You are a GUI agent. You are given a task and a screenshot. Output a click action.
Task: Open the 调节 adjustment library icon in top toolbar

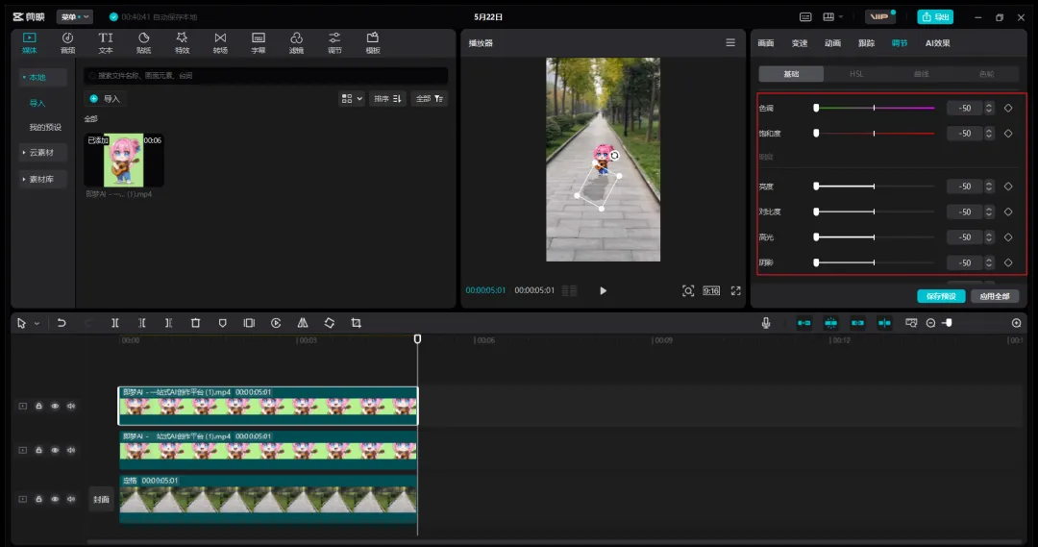335,42
